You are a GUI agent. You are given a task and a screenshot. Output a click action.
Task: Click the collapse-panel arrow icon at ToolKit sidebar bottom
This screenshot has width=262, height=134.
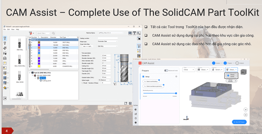(5, 98)
